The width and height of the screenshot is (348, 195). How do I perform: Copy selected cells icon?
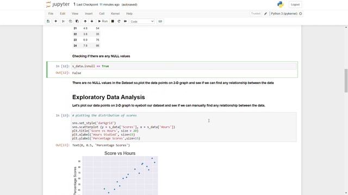pyautogui.click(x=70, y=21)
